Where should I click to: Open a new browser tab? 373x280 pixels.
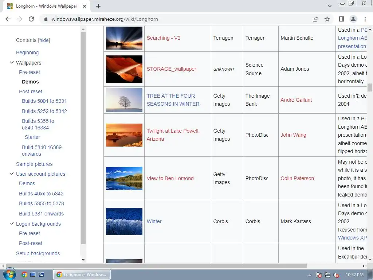tap(98, 6)
